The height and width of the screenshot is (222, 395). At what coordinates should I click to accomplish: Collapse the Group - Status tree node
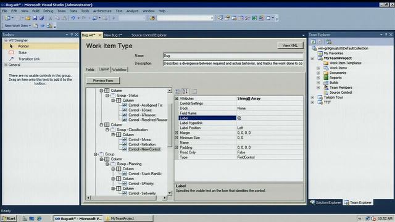point(107,96)
